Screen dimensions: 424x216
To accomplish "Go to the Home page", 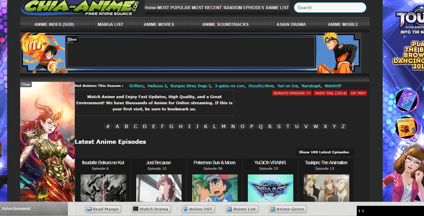I will [x=151, y=7].
